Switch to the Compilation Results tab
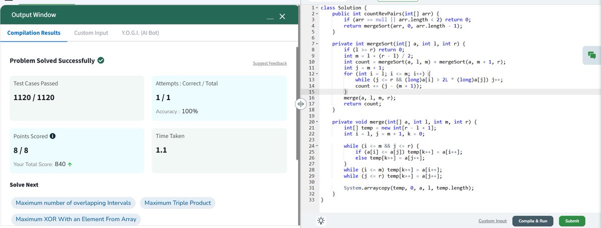Viewport: 601px width, 228px height. [x=34, y=33]
